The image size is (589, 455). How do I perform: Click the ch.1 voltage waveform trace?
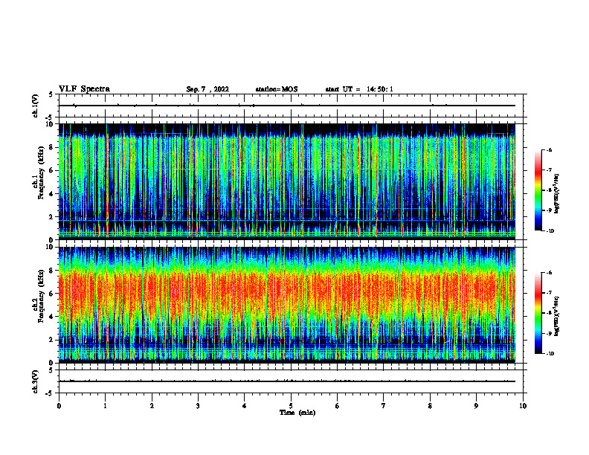287,106
